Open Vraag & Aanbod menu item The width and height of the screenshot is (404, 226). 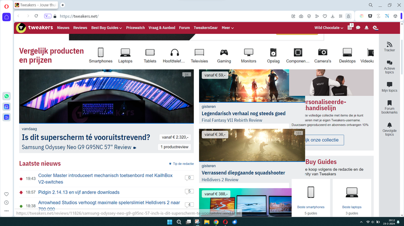[x=162, y=28]
